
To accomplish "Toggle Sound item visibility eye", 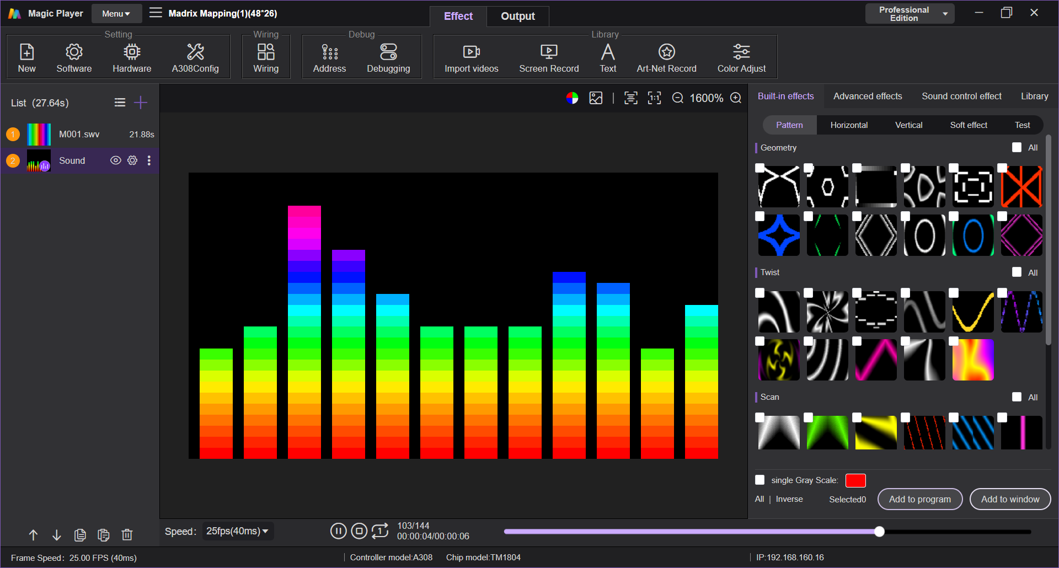I will pyautogui.click(x=115, y=160).
